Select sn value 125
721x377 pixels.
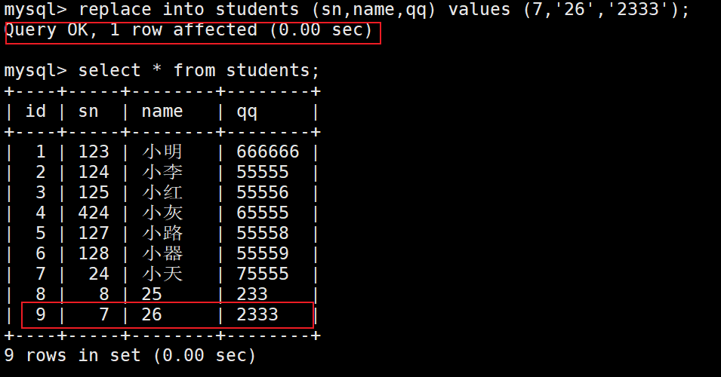pos(94,192)
